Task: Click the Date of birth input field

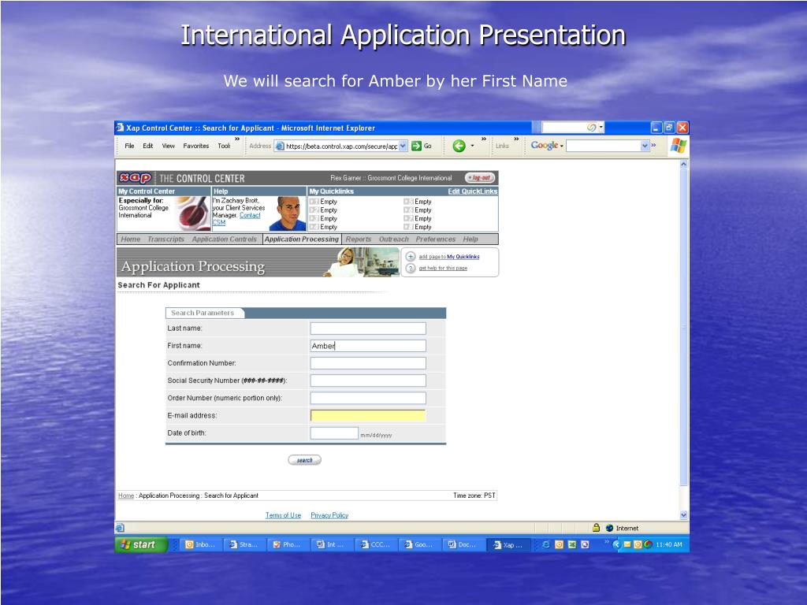Action: pos(334,433)
